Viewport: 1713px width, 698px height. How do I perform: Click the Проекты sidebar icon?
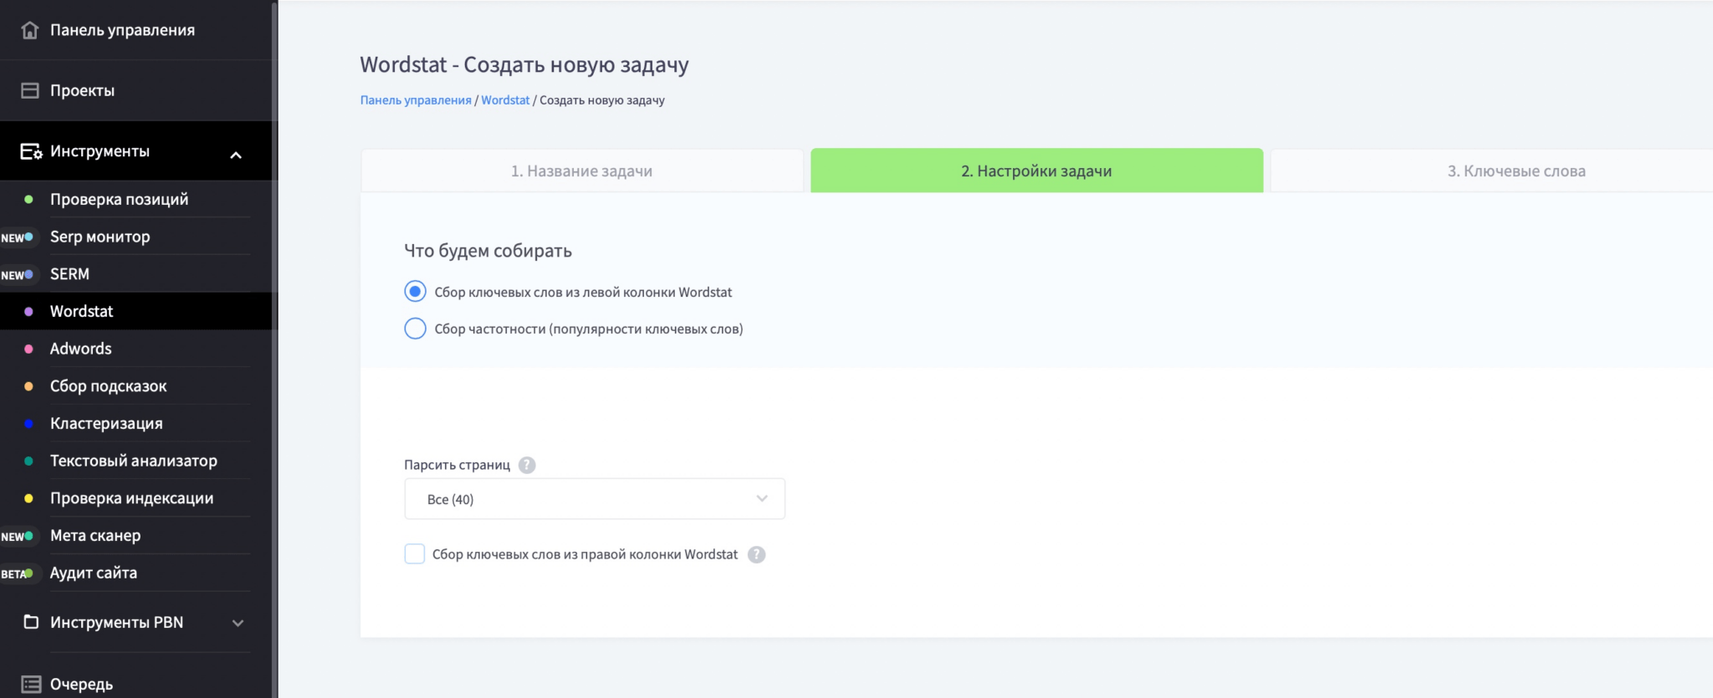click(x=30, y=90)
